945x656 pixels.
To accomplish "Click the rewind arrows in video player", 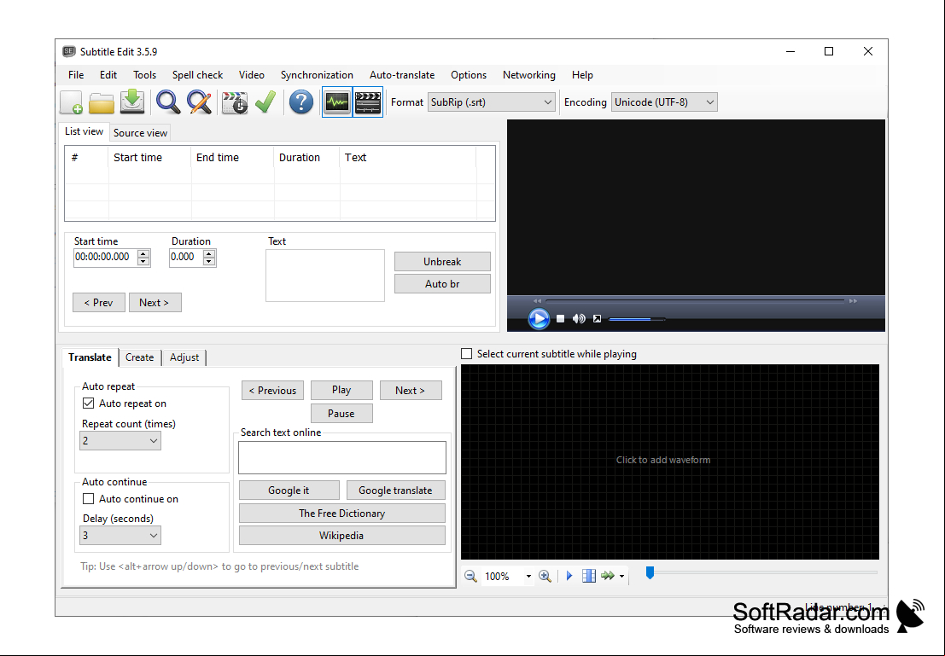I will point(537,300).
